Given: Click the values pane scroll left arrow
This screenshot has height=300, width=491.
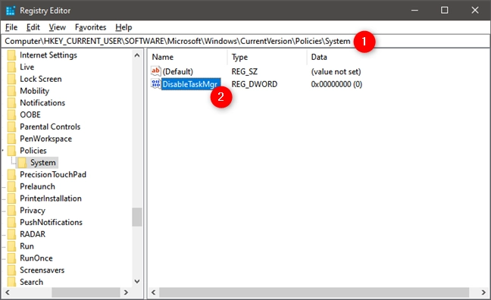Looking at the screenshot, I should 153,292.
